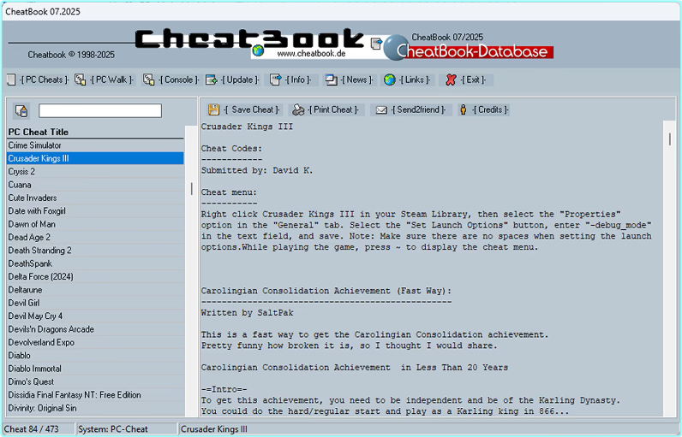Click the Update button label
The height and width of the screenshot is (437, 682).
coord(240,80)
